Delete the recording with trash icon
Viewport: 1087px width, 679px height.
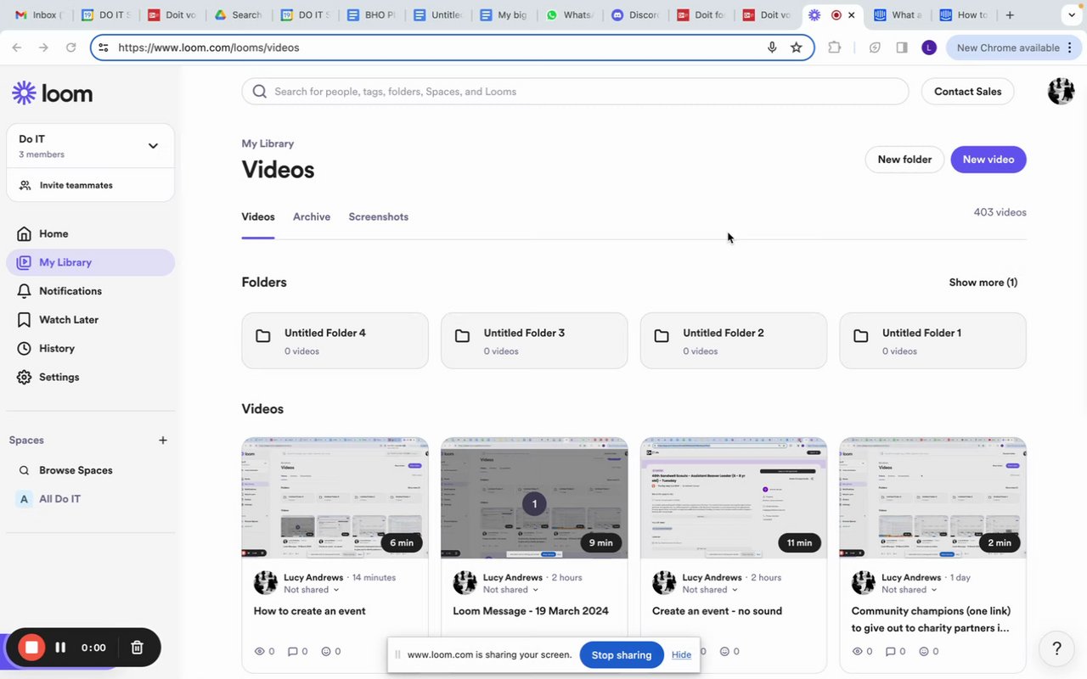click(x=137, y=648)
